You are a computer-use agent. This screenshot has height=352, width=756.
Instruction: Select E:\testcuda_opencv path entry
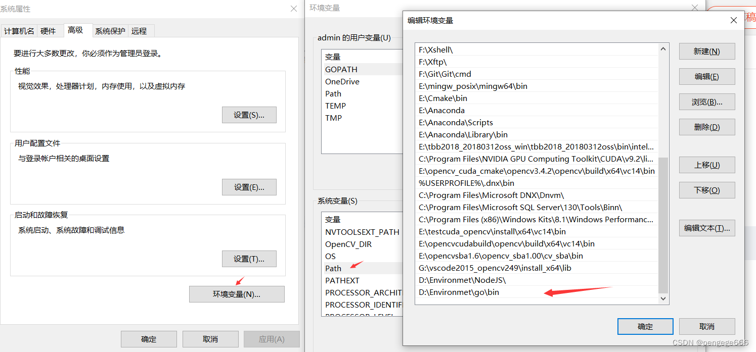(x=537, y=231)
